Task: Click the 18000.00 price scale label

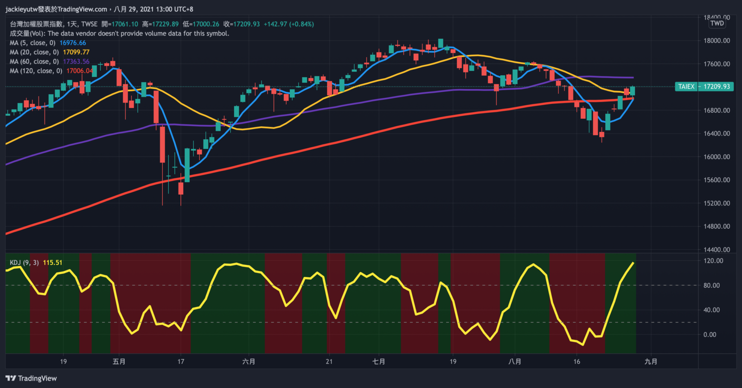Action: click(x=716, y=40)
